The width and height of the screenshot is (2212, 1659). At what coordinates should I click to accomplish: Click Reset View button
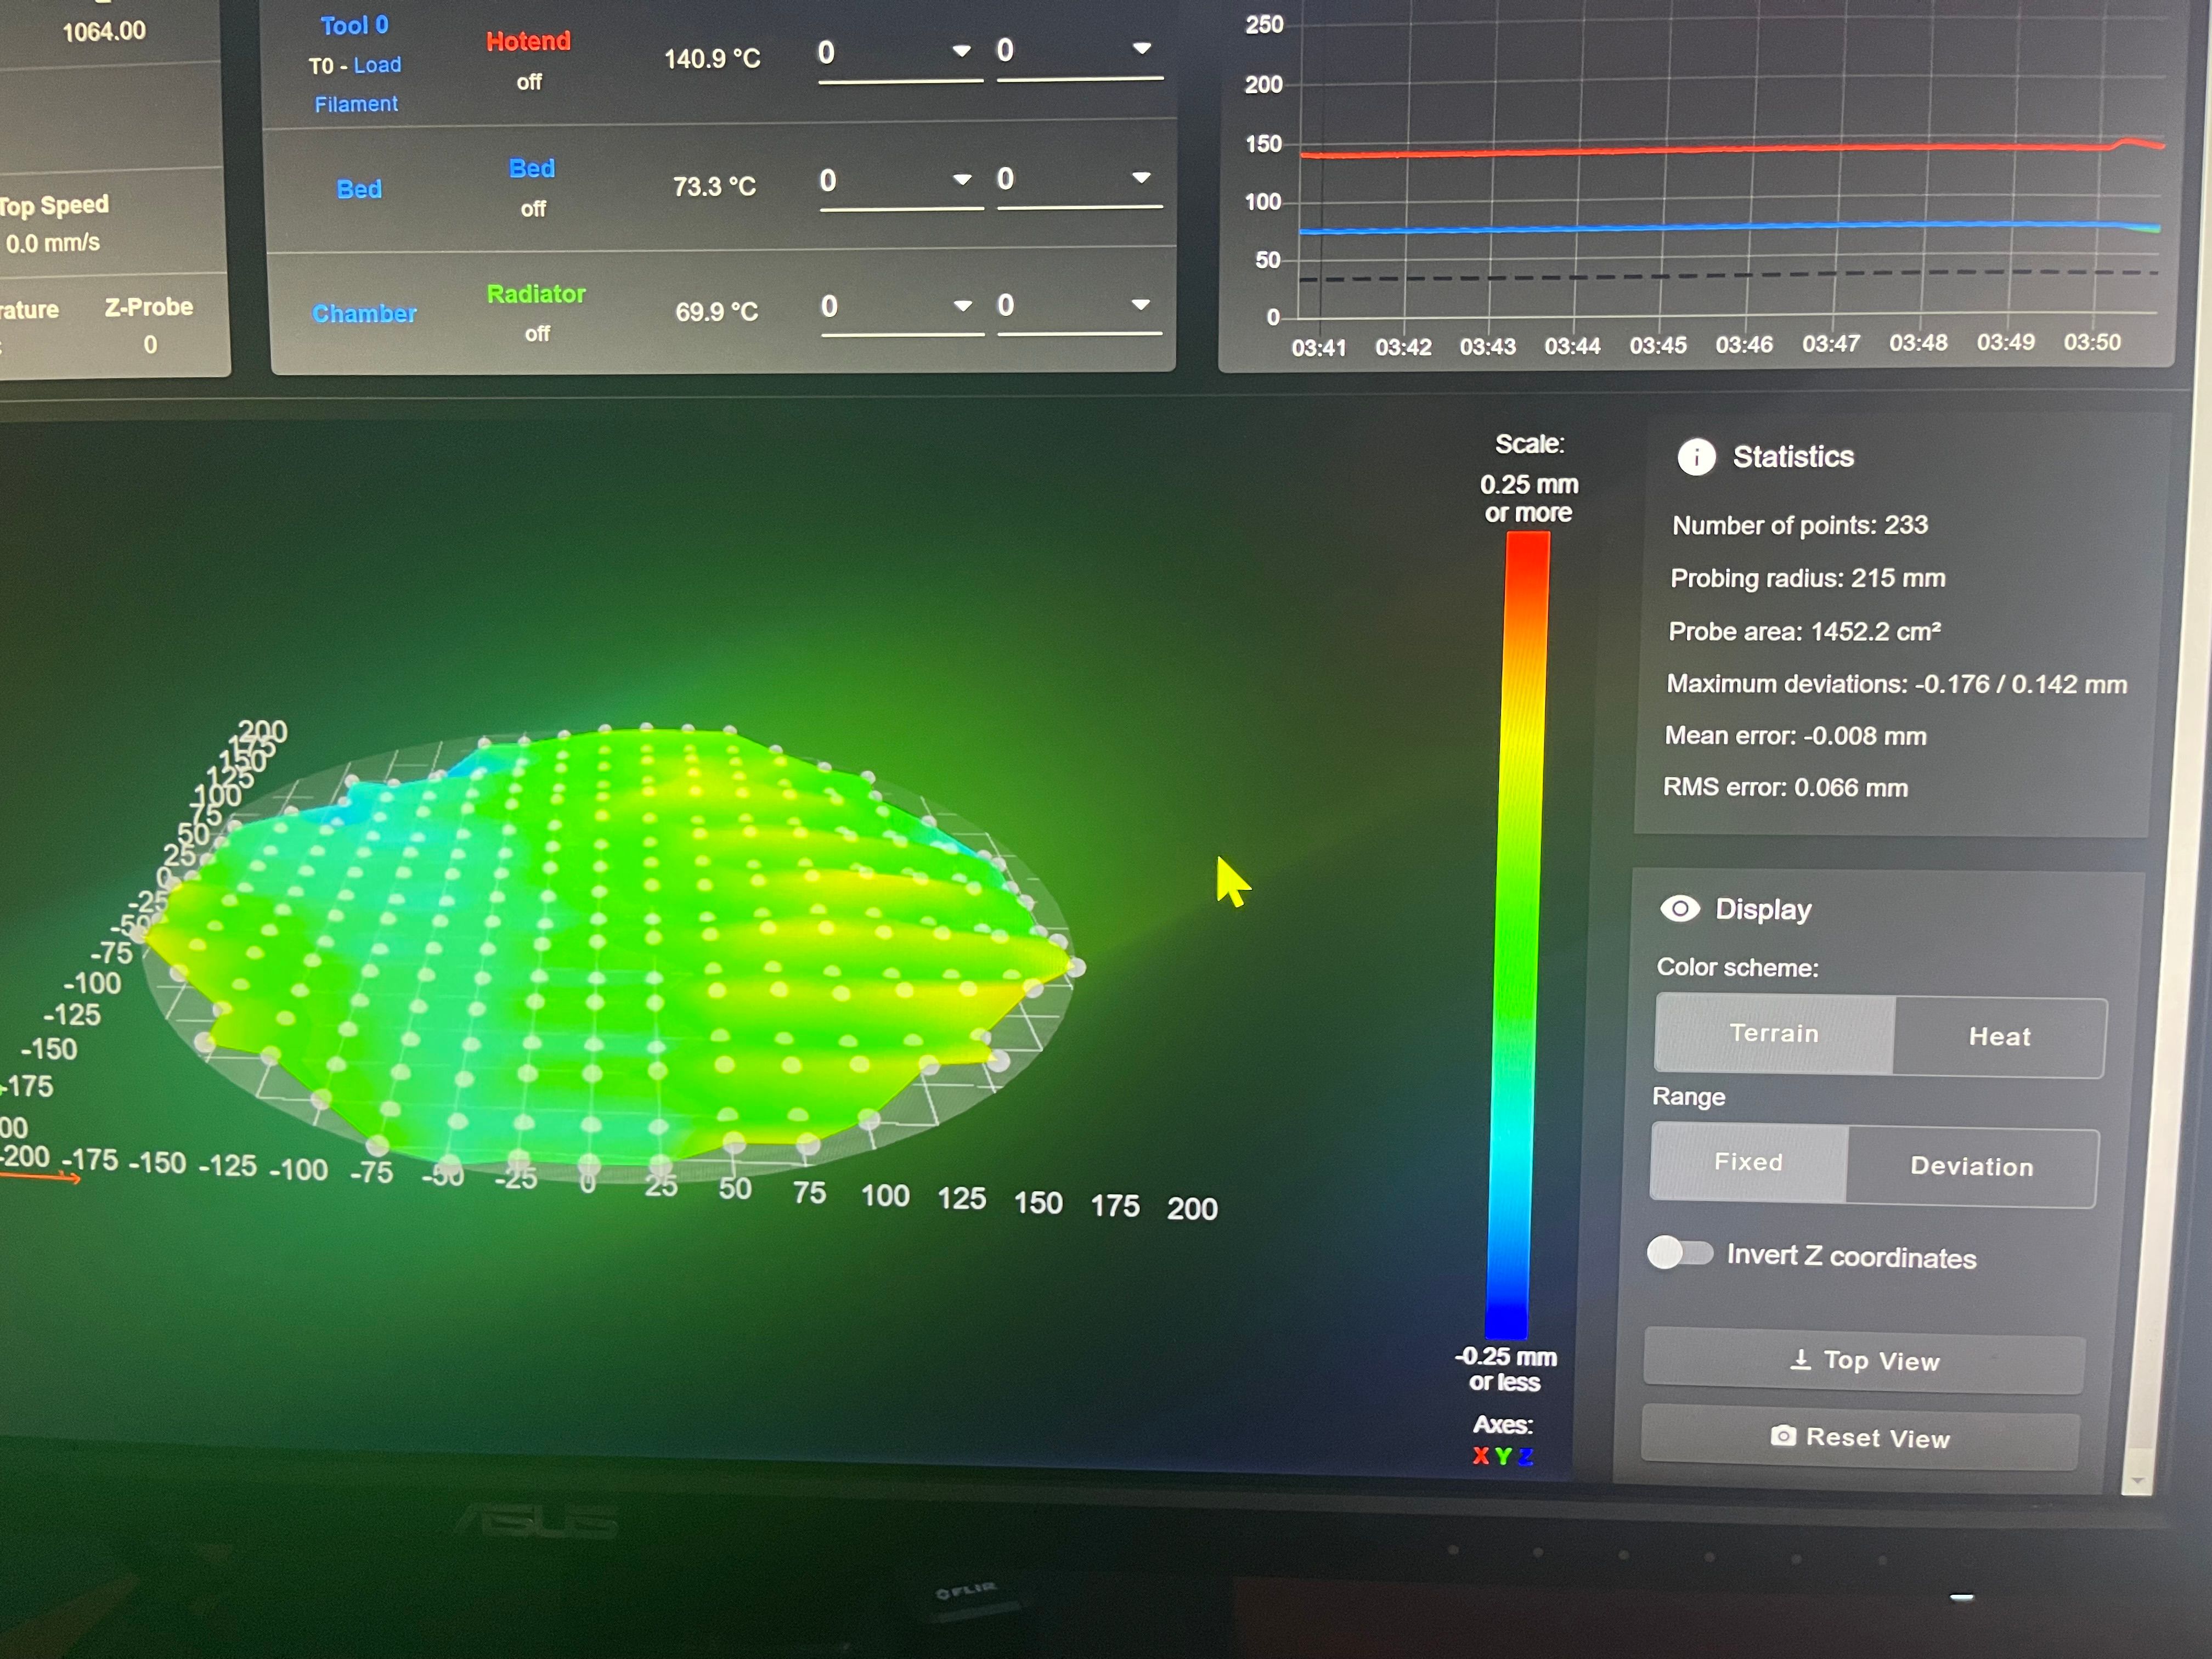coord(1861,1437)
